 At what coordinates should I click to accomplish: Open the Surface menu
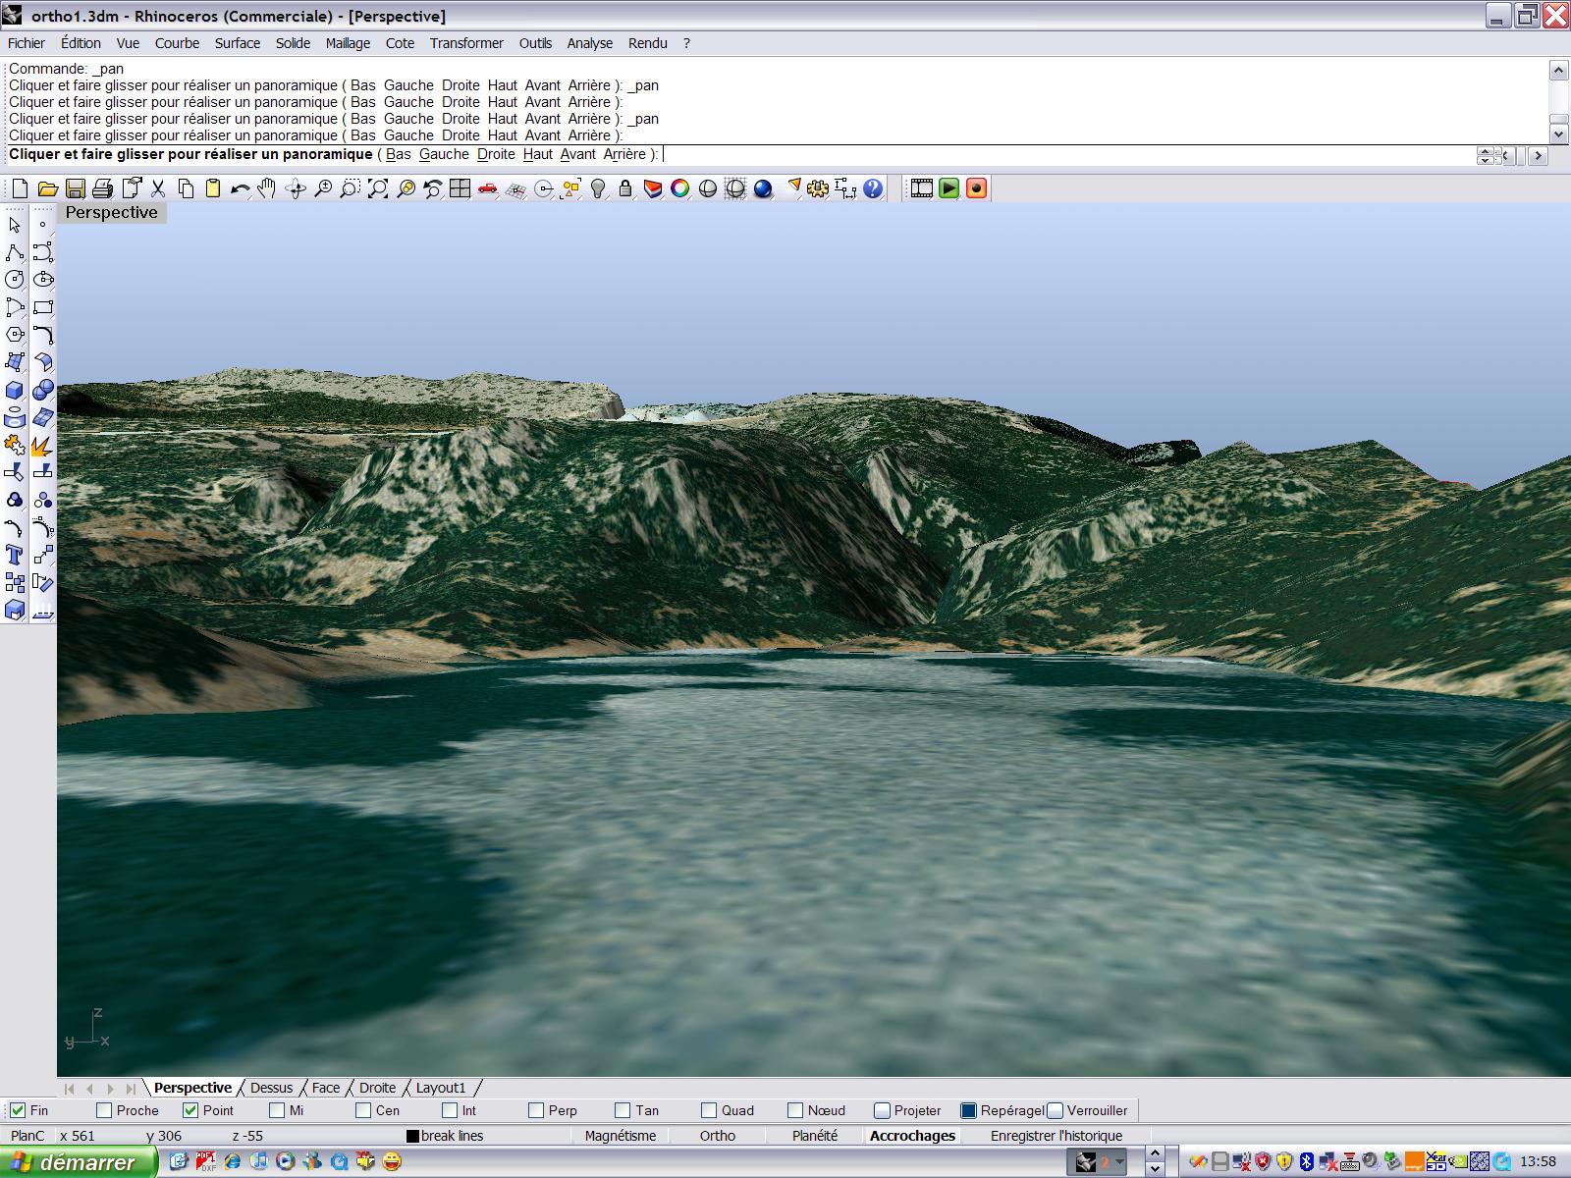click(x=237, y=43)
